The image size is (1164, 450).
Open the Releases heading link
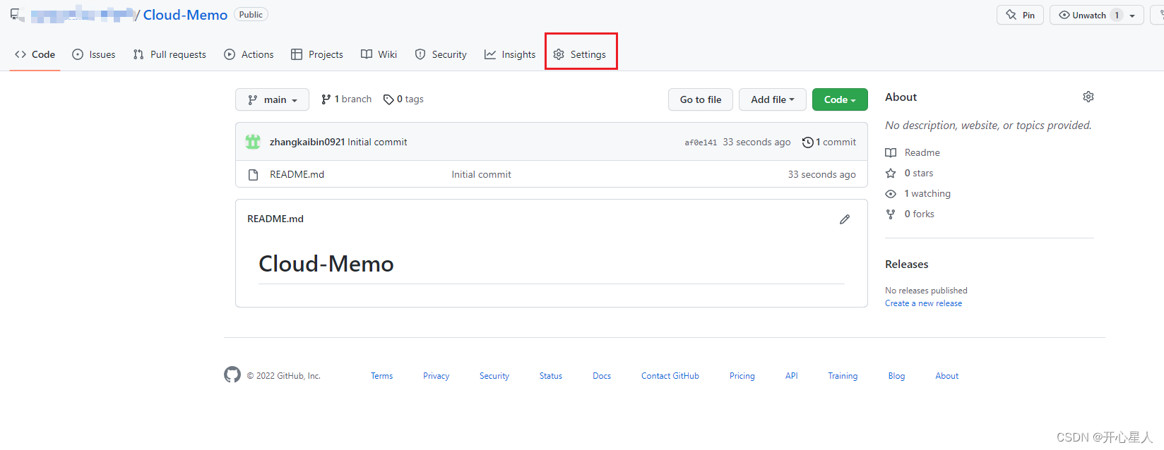pyautogui.click(x=907, y=264)
